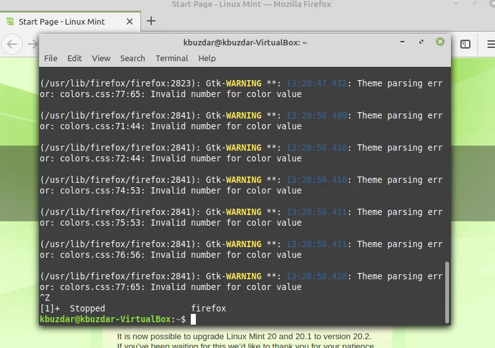Open Firefox hamburger application menu
Viewport: 495px width, 348px height.
coord(491,44)
